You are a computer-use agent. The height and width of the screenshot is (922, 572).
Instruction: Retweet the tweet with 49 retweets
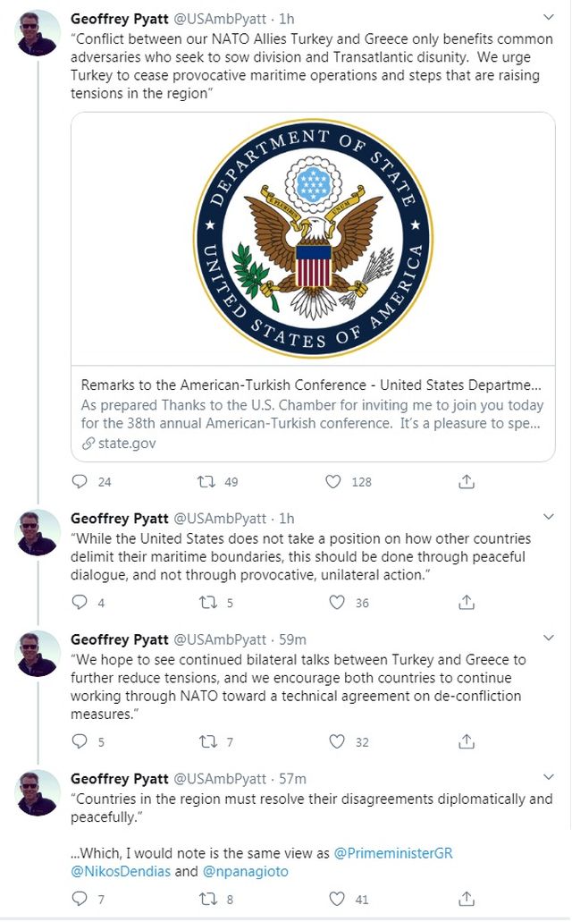click(x=206, y=482)
